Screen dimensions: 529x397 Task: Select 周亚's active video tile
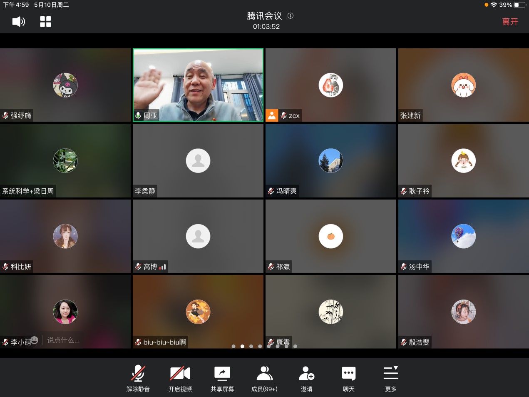coord(198,85)
